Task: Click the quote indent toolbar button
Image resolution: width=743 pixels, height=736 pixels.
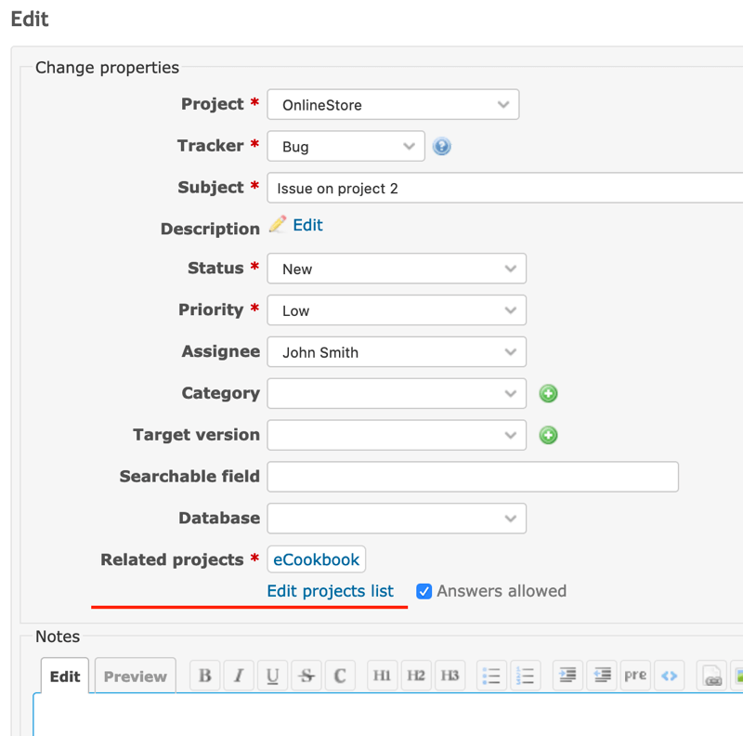Action: (567, 676)
